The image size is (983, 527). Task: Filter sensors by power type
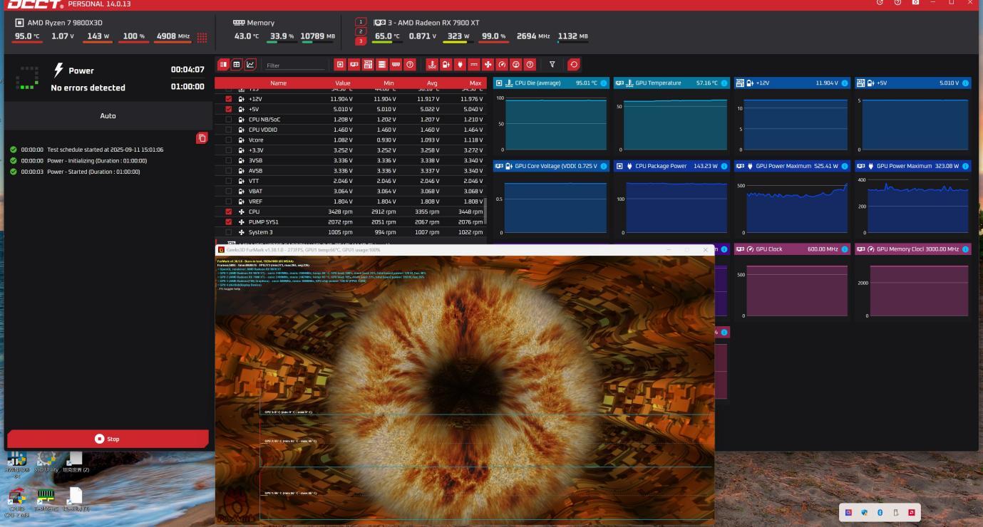[x=460, y=65]
